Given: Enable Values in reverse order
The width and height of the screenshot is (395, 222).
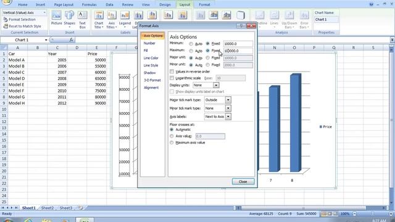Looking at the screenshot, I should tap(172, 72).
